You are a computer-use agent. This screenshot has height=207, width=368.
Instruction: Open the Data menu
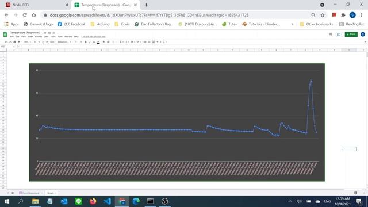(x=46, y=37)
